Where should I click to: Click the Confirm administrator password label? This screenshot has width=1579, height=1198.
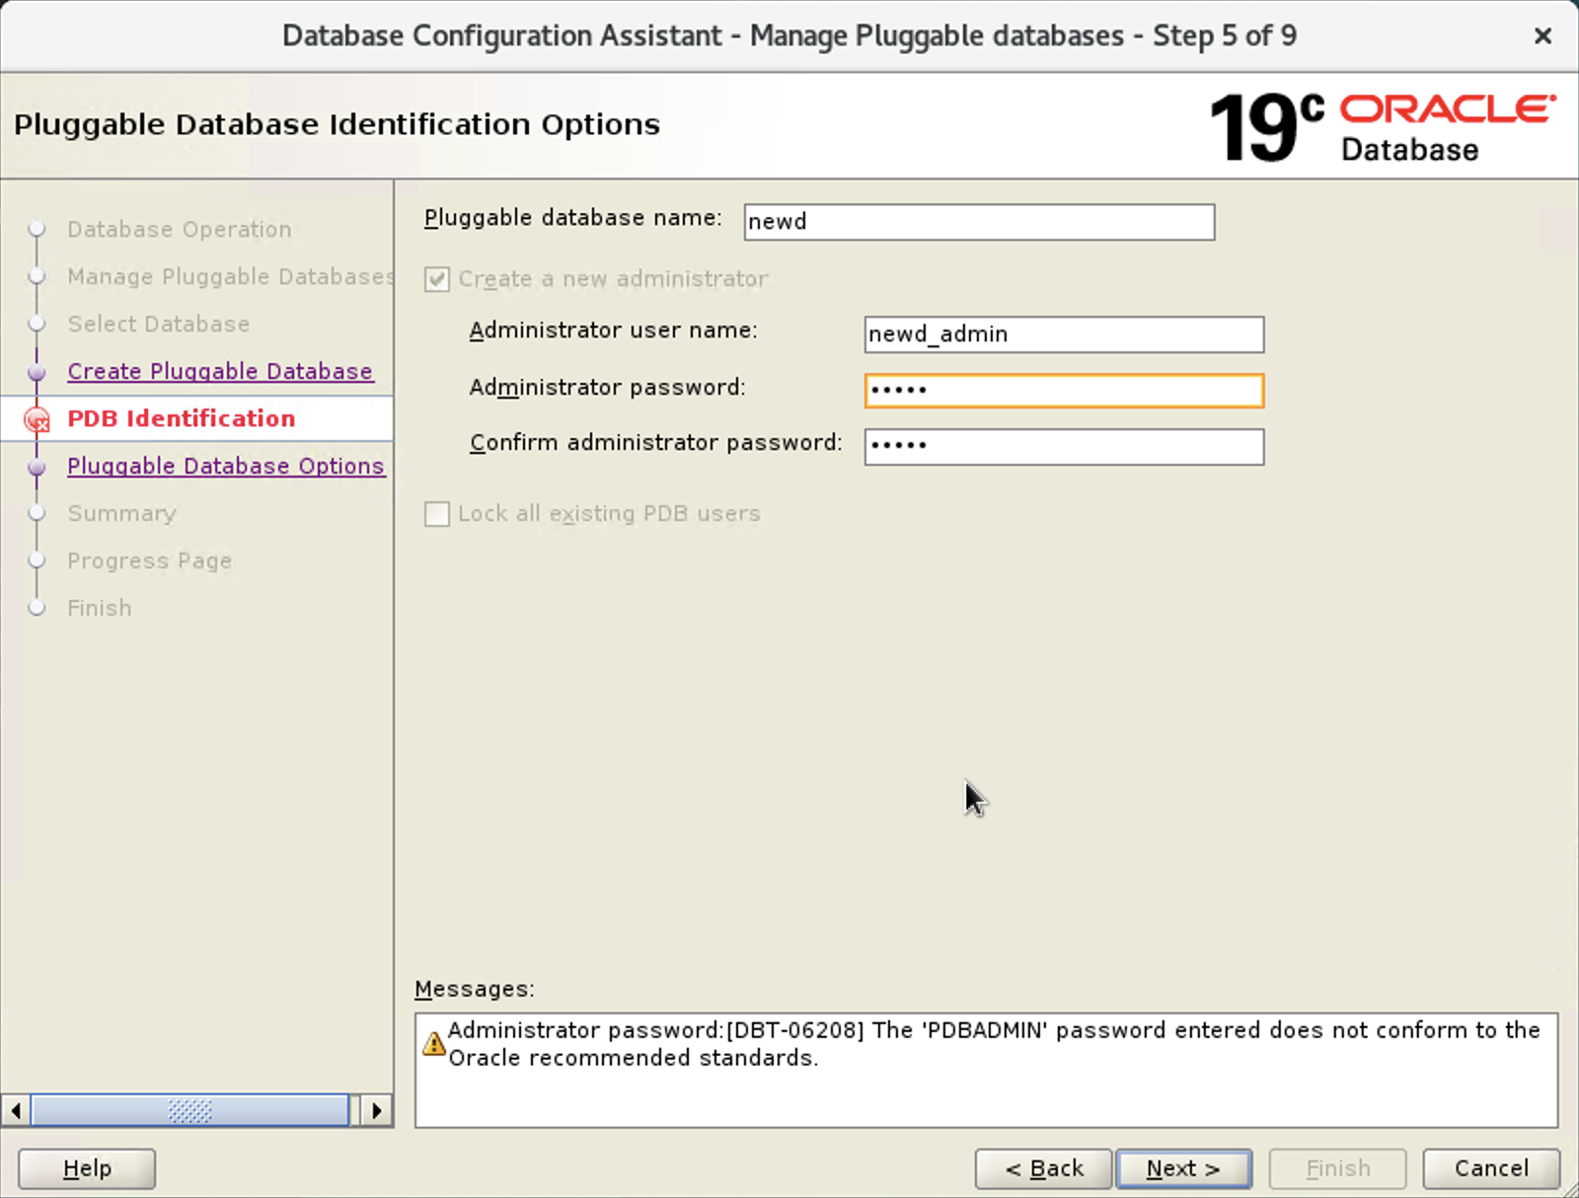(655, 442)
